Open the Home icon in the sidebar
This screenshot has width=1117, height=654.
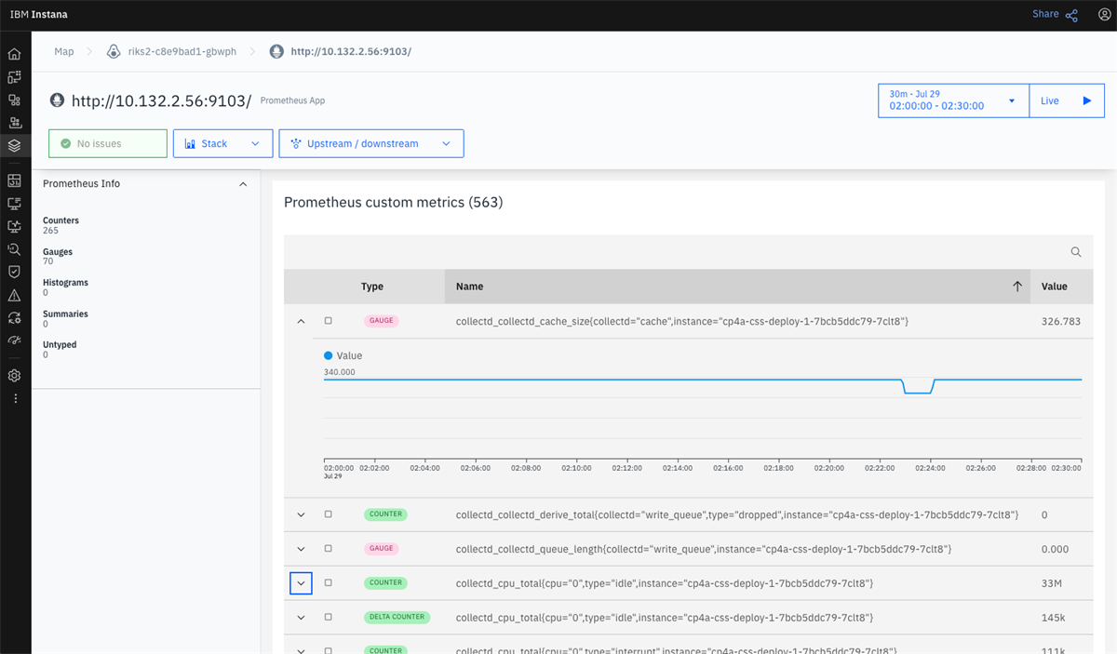14,55
